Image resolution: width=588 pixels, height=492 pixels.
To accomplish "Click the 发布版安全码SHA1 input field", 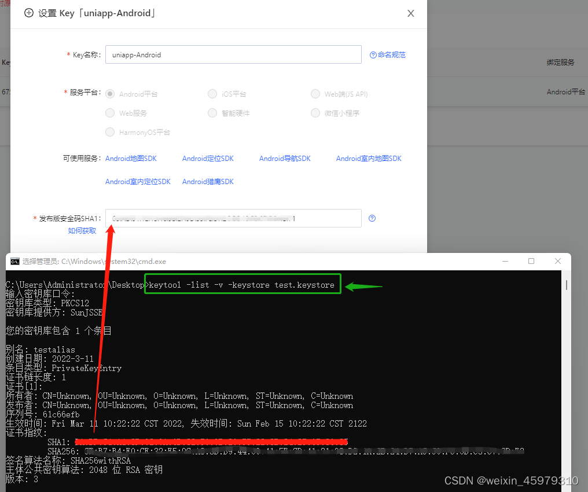I will coord(233,218).
